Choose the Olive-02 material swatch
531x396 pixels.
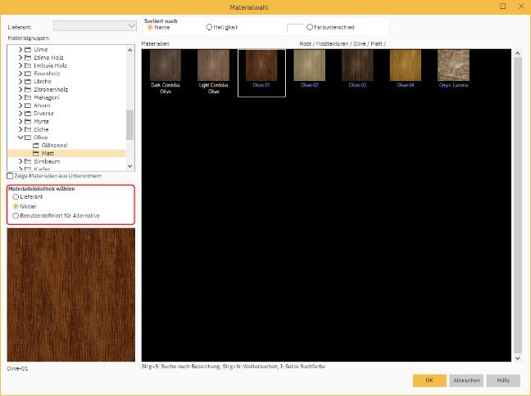[310, 65]
